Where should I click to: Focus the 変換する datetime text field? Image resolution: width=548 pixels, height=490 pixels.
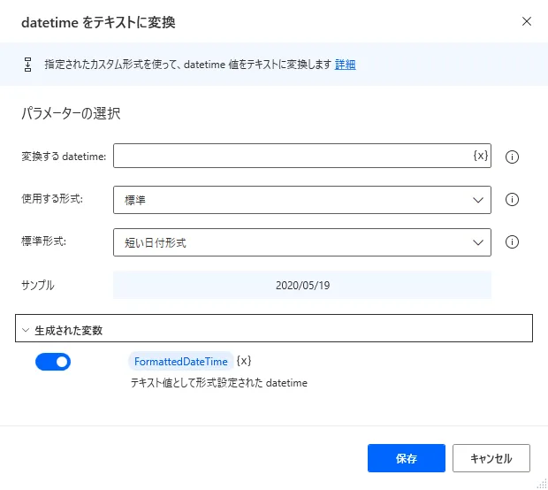tap(292, 156)
